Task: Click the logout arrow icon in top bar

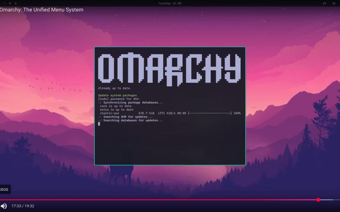Action: click(x=324, y=3)
